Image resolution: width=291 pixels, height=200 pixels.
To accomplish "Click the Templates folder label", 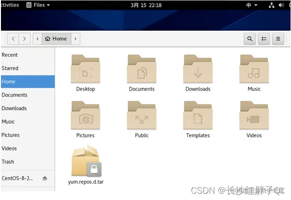I will 198,135.
